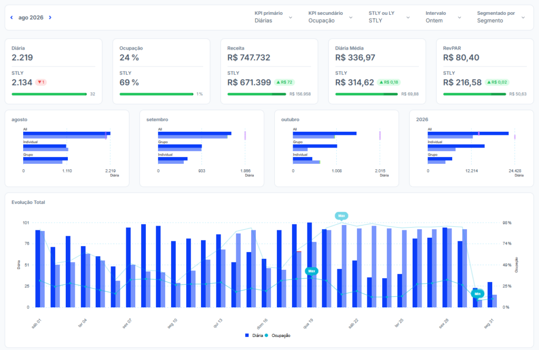Click the Individual bar in 2026 chart
The width and height of the screenshot is (539, 350).
(x=456, y=146)
